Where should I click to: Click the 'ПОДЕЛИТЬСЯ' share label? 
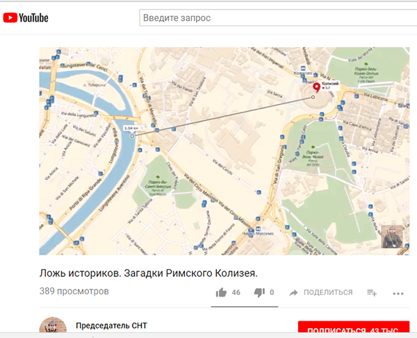pos(328,292)
